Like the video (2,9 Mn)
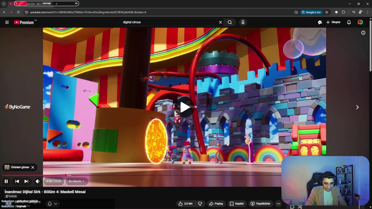372x209 pixels. 185,204
